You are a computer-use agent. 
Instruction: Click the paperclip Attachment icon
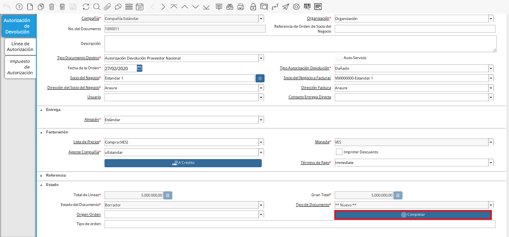pyautogui.click(x=107, y=7)
